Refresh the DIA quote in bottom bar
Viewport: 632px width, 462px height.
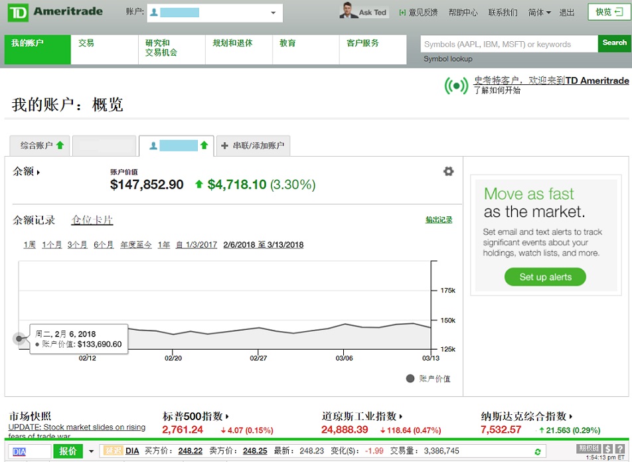(x=538, y=451)
